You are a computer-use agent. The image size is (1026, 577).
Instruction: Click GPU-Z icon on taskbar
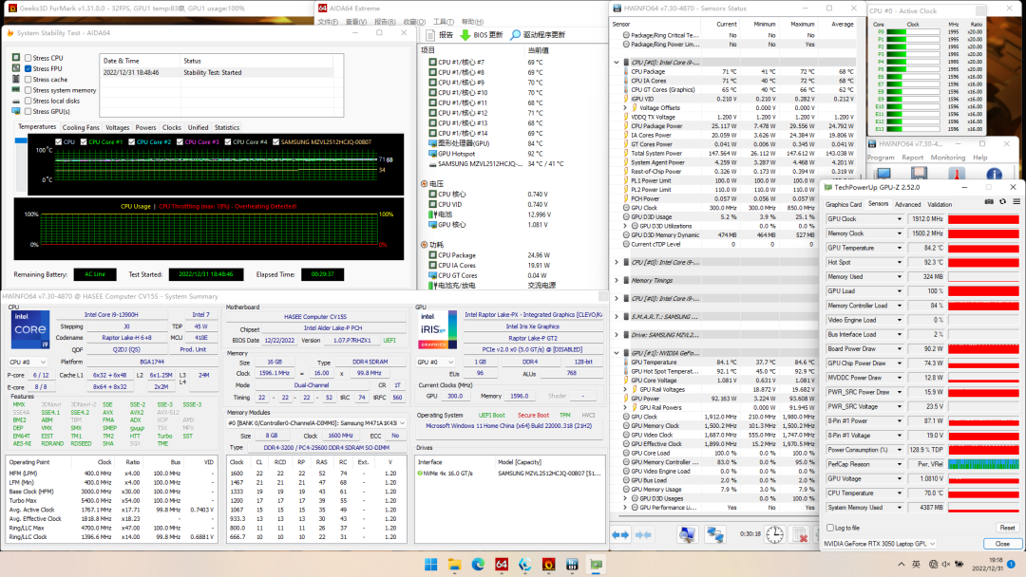tap(596, 565)
